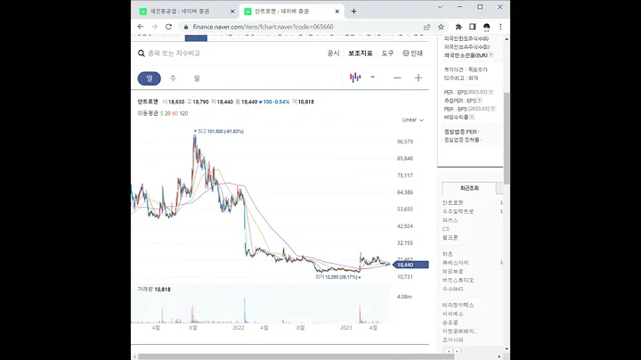The width and height of the screenshot is (641, 360).
Task: Open 조이시티 in recent list
Action: [x=453, y=340]
